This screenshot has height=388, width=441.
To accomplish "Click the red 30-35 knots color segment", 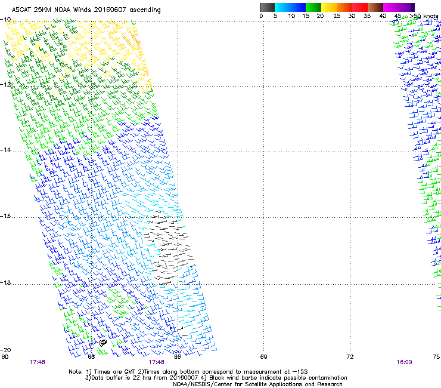I will 360,7.
